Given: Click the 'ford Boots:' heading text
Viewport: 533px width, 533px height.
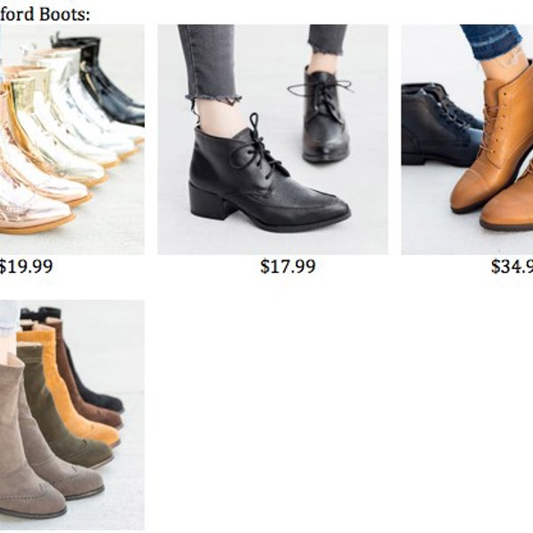Looking at the screenshot, I should [x=45, y=14].
